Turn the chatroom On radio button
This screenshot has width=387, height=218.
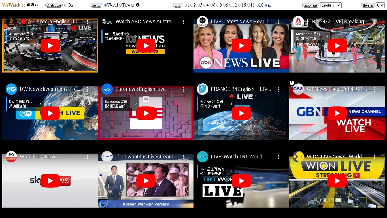(66, 5)
